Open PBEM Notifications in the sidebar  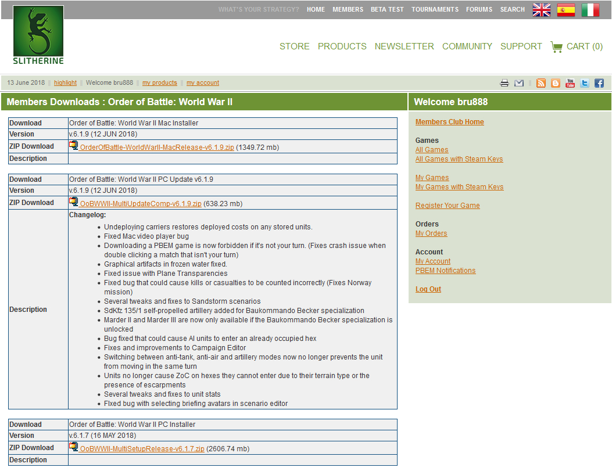coord(445,271)
